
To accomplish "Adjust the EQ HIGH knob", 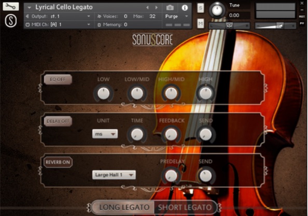I will coord(206,93).
